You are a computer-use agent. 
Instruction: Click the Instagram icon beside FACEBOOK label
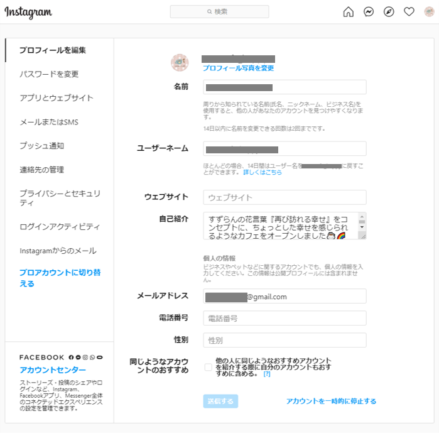coord(85,358)
